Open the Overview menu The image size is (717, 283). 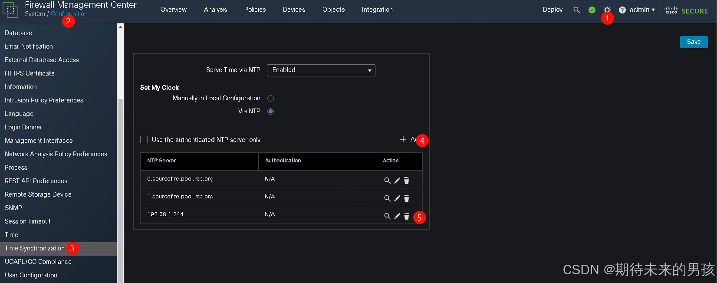[174, 10]
